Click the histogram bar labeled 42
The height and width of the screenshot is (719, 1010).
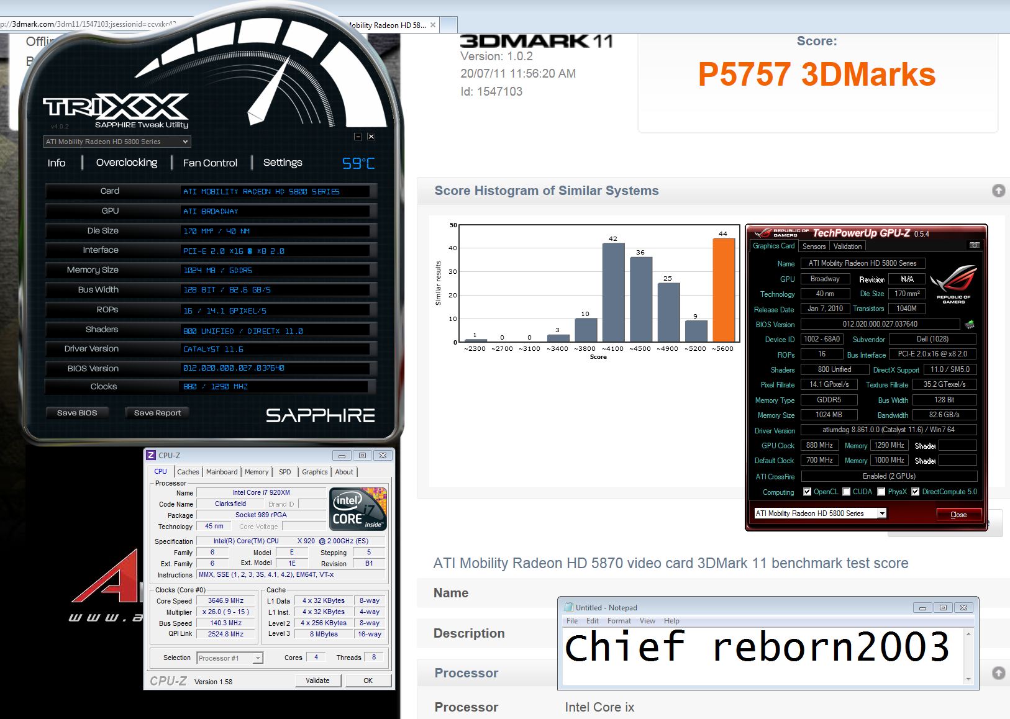[613, 292]
